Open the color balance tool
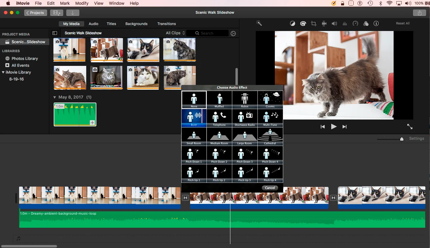The width and height of the screenshot is (430, 248). [293, 24]
